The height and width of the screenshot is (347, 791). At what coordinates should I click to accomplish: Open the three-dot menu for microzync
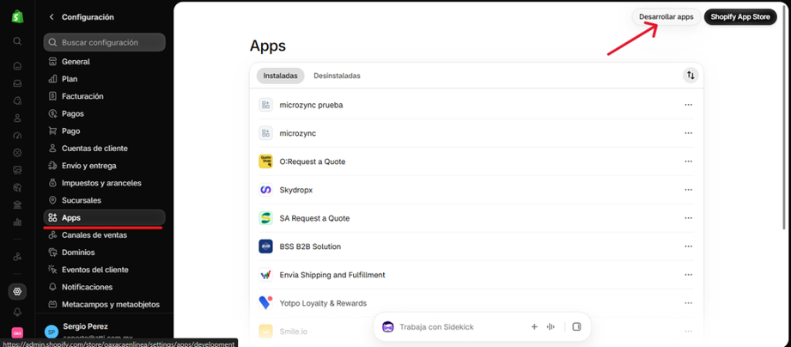pyautogui.click(x=688, y=133)
